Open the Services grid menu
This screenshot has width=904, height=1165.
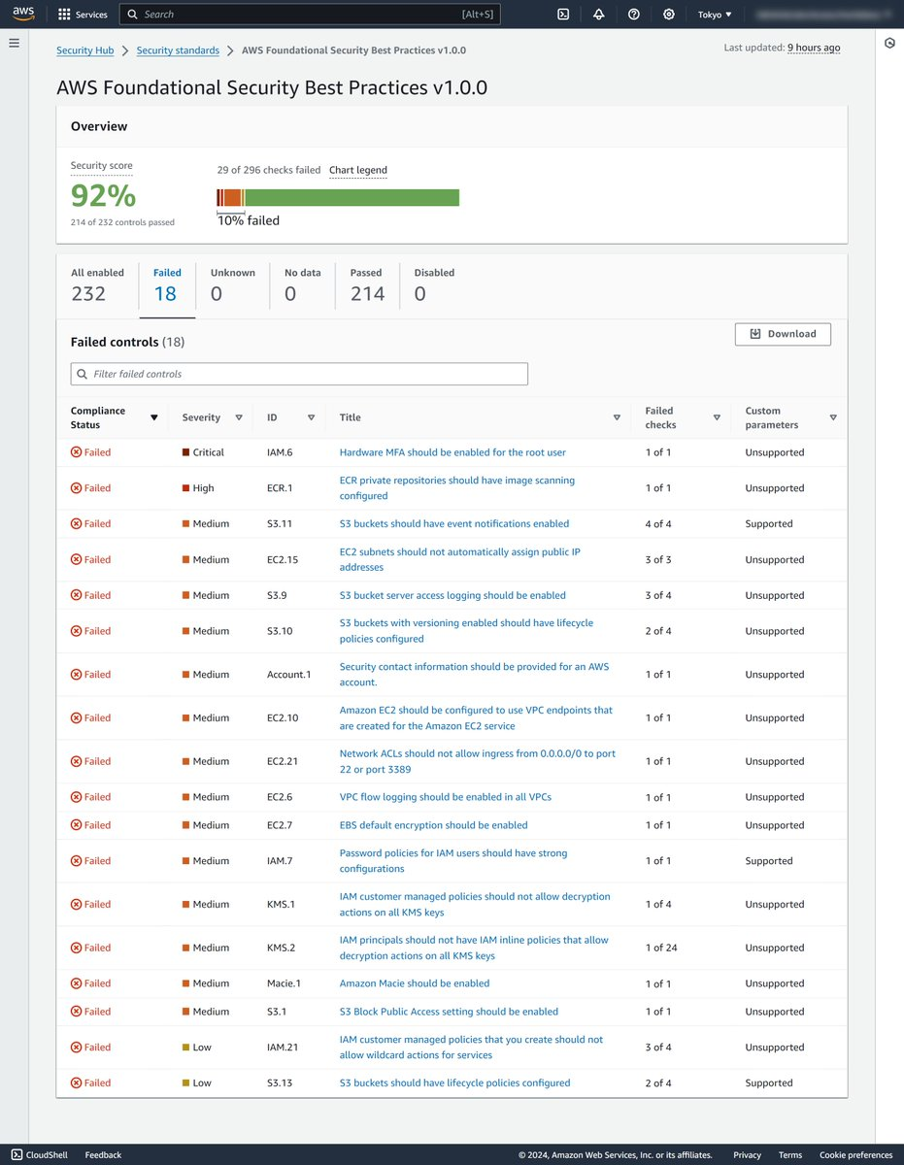tap(83, 15)
